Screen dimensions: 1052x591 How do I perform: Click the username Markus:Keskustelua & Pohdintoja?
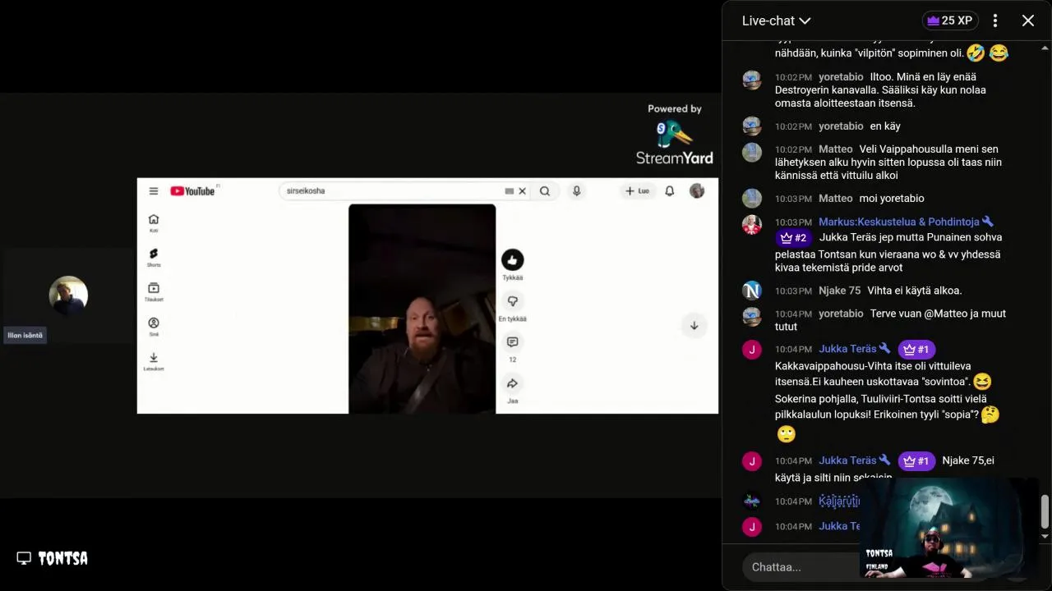tap(899, 222)
